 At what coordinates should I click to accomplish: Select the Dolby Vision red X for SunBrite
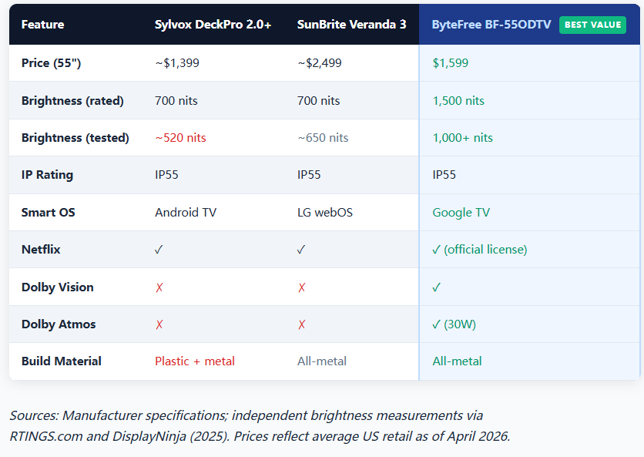(301, 287)
